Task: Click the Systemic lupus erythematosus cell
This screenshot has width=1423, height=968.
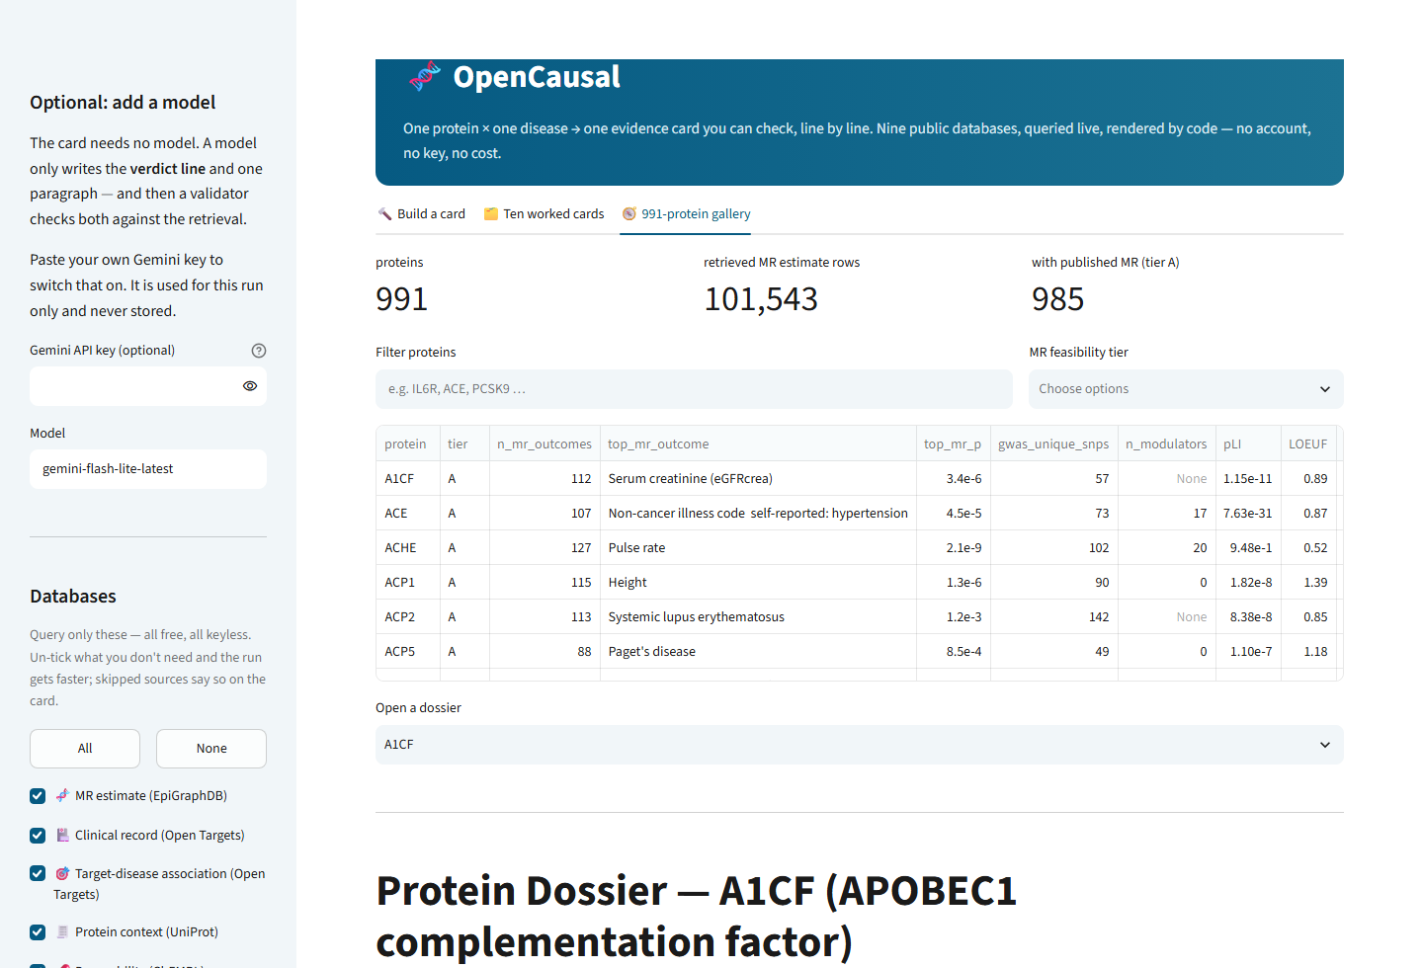Action: [758, 617]
